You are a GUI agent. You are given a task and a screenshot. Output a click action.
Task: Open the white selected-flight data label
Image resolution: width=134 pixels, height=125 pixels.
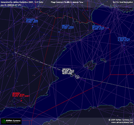(x=68, y=71)
